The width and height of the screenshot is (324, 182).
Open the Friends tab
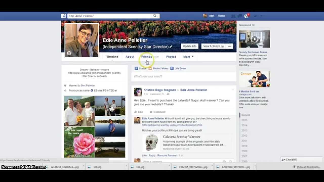[x=147, y=57]
